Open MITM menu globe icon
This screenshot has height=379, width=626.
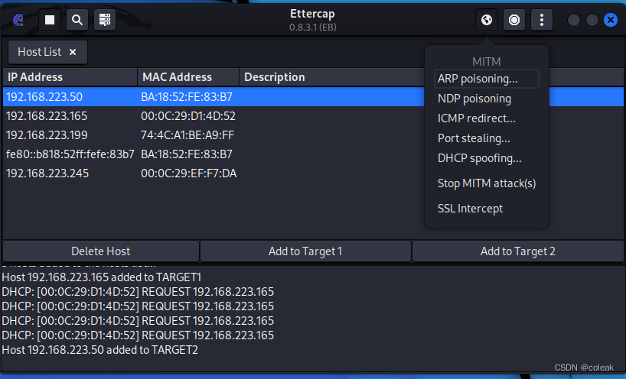[487, 20]
